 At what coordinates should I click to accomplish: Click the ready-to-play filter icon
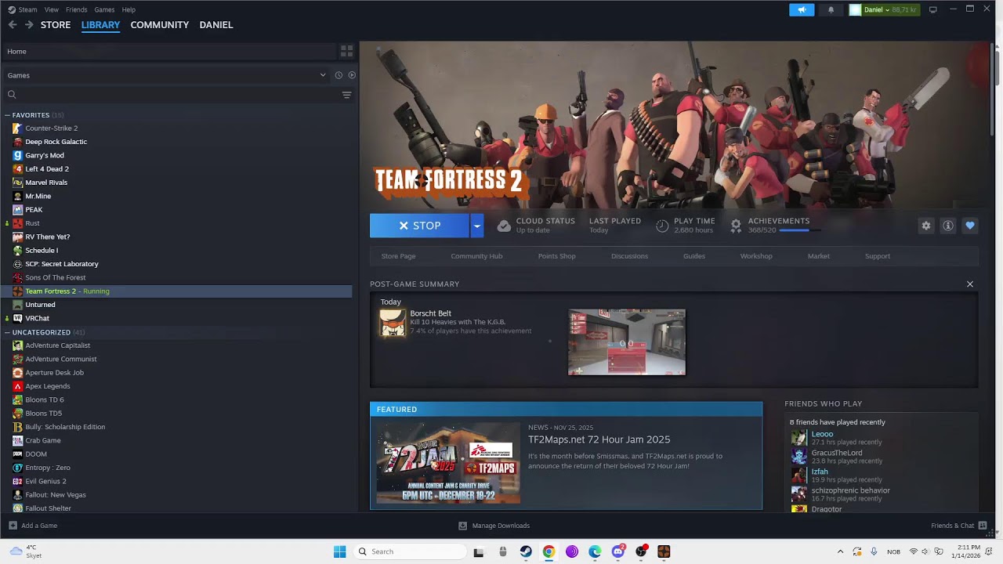point(352,75)
